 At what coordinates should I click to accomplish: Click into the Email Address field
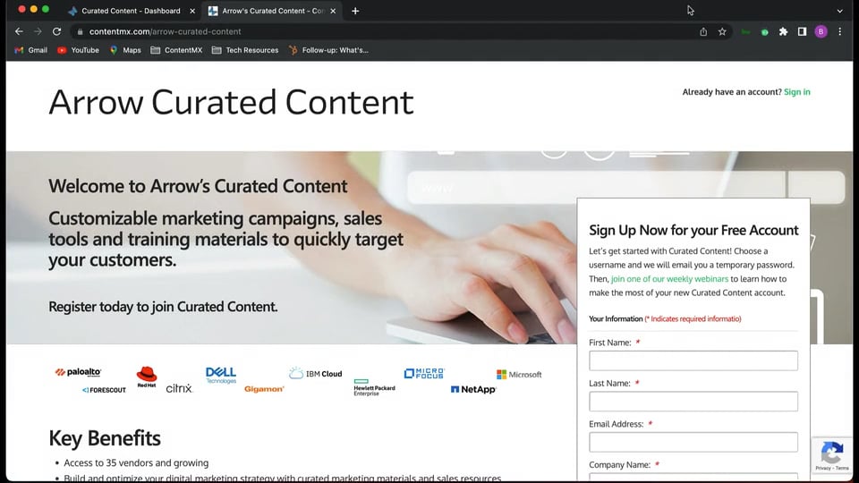(693, 442)
